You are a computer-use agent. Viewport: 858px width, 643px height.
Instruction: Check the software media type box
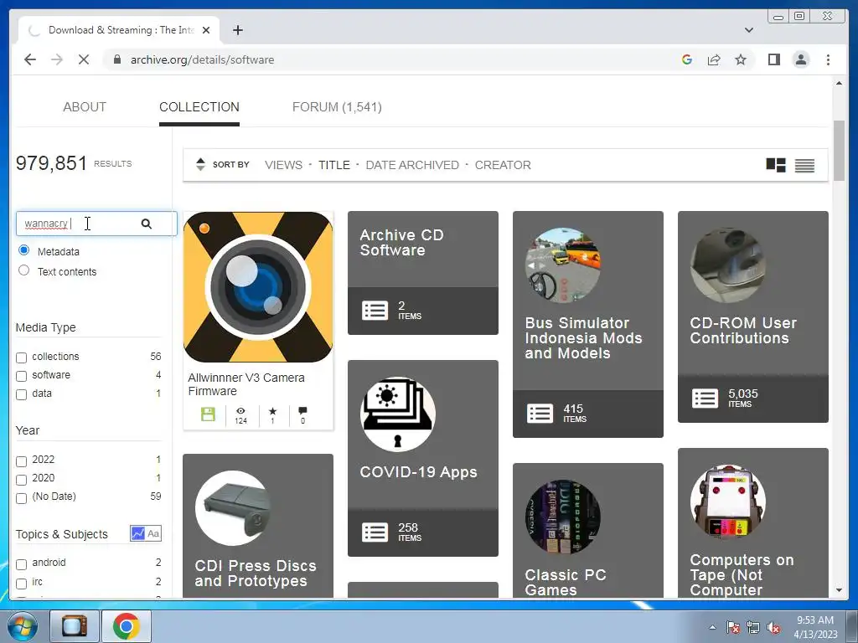[x=21, y=376]
